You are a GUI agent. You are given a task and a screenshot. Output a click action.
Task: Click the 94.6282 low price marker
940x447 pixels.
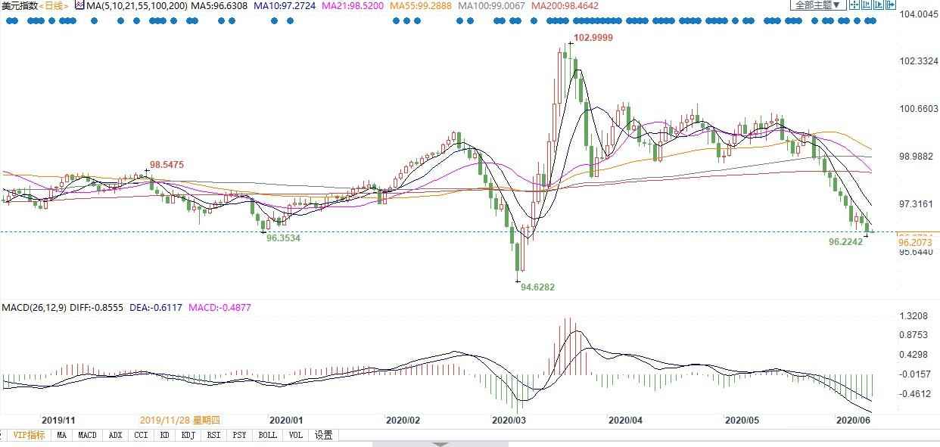(x=537, y=287)
